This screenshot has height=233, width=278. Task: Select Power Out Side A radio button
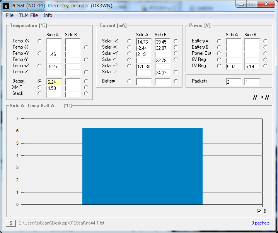point(219,54)
